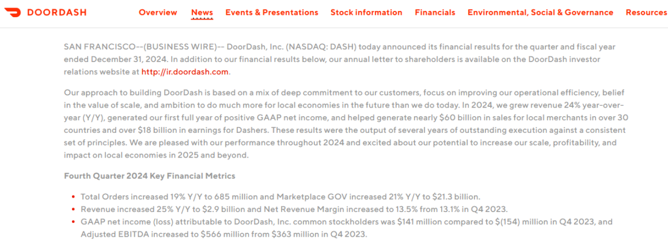This screenshot has height=250, width=668.
Task: Click the DOORDASH wordmark text
Action: pos(56,12)
